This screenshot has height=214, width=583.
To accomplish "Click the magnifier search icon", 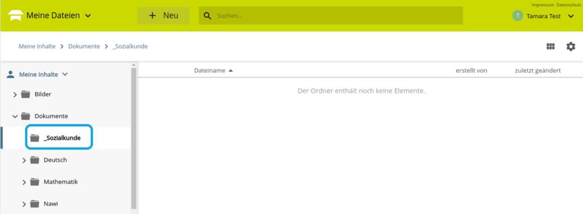I will coord(208,16).
